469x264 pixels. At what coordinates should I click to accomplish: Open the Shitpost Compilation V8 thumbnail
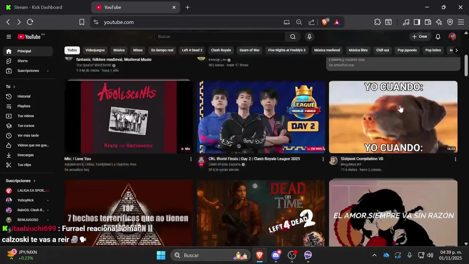pyautogui.click(x=393, y=117)
